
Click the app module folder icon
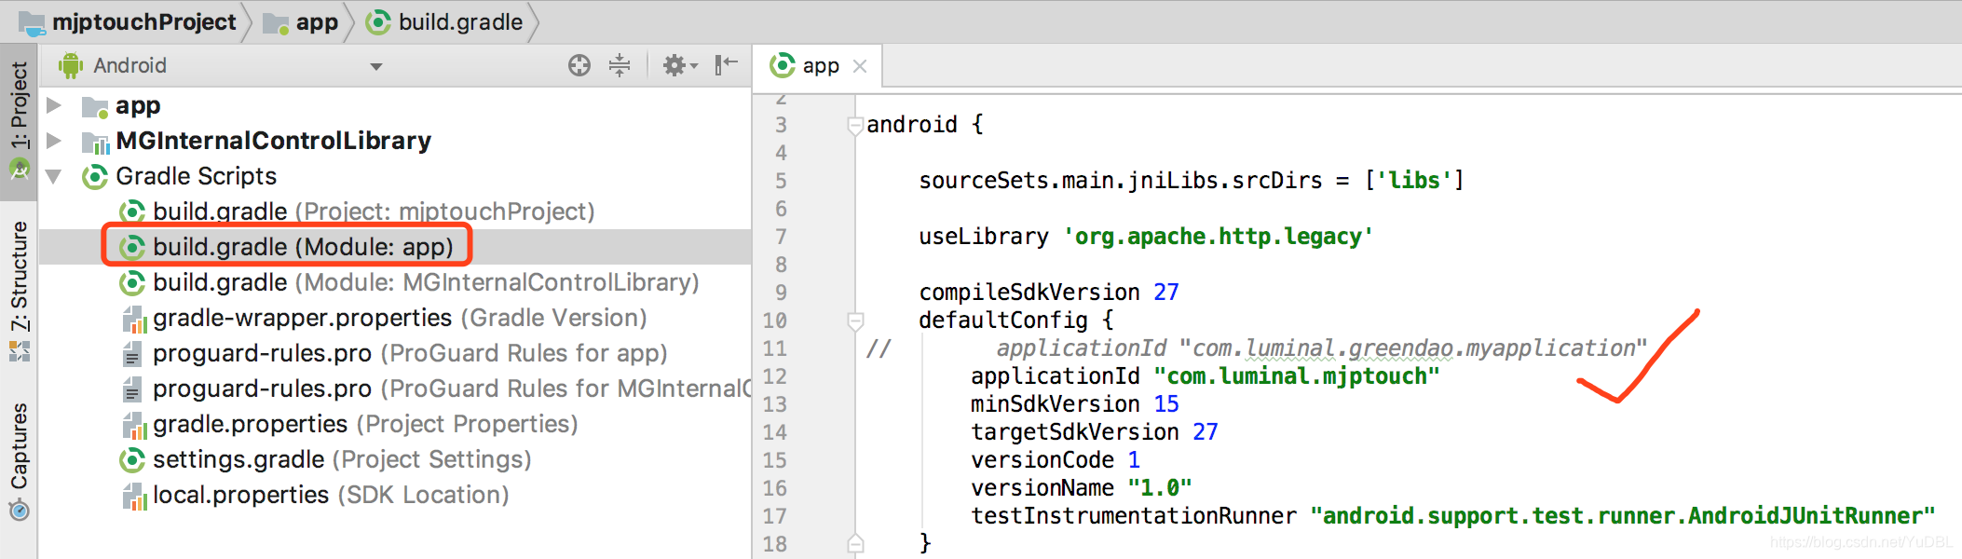pyautogui.click(x=94, y=107)
